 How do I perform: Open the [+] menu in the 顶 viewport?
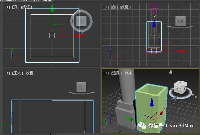tap(7, 7)
